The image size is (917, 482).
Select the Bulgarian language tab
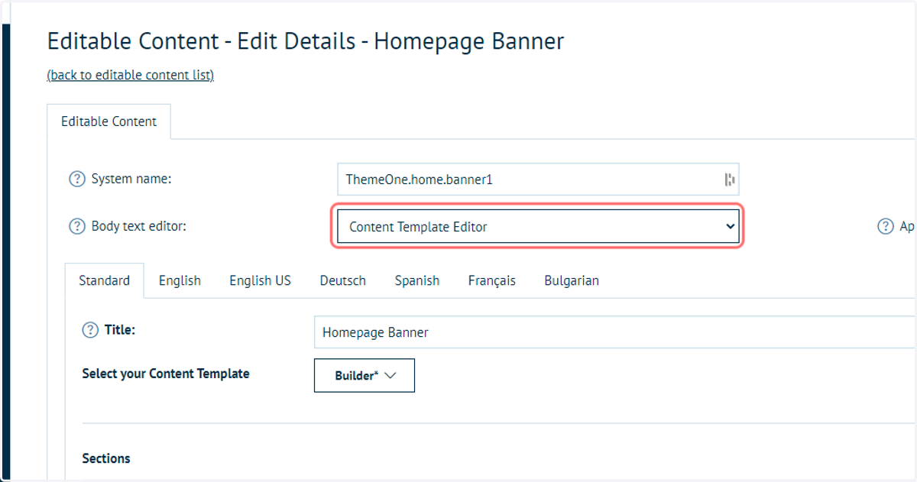[x=572, y=280]
